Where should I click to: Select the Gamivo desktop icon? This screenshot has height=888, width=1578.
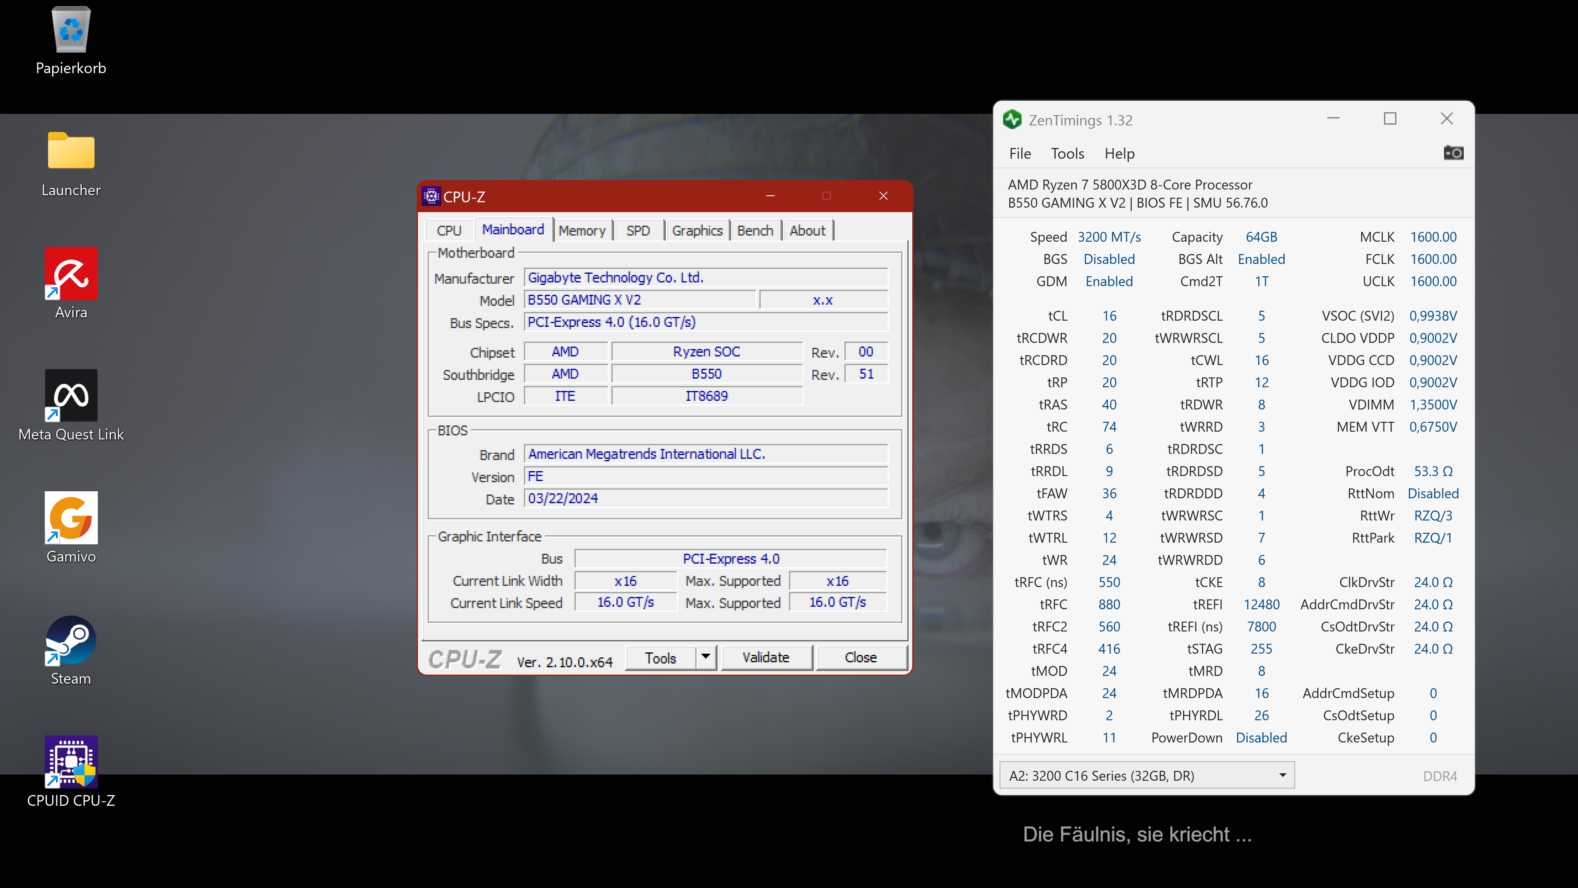click(x=71, y=518)
